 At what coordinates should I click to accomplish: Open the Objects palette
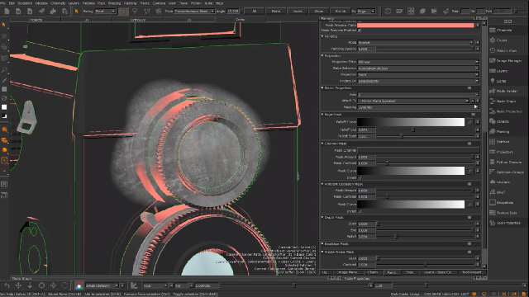pyautogui.click(x=499, y=121)
